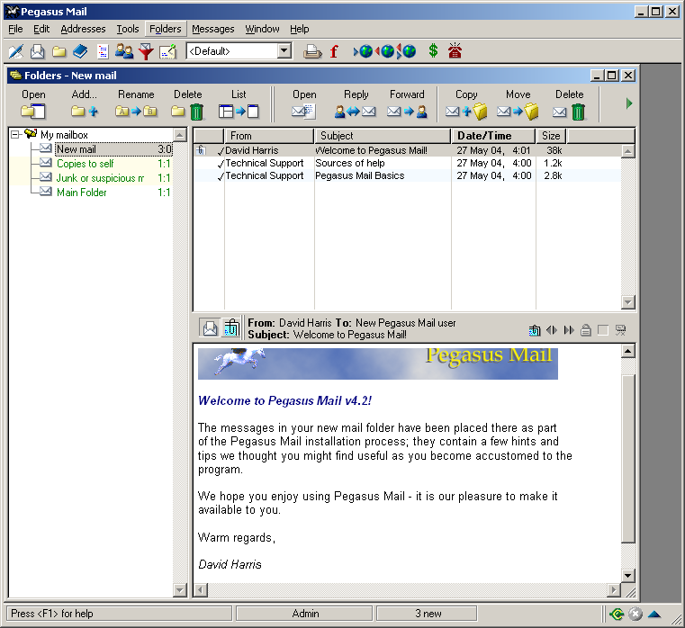
Task: Compose a new message with pen icon
Action: (15, 51)
